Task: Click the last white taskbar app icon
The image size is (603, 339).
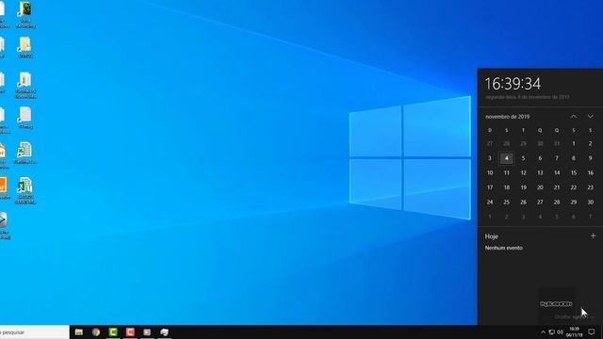Action: click(165, 332)
